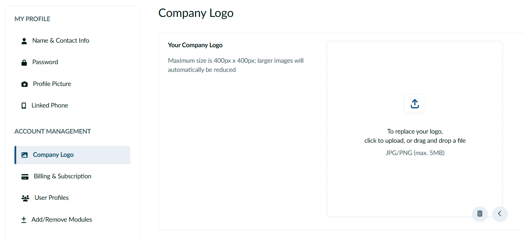Click the group icon beside User Profiles
This screenshot has width=524, height=240.
pos(25,198)
